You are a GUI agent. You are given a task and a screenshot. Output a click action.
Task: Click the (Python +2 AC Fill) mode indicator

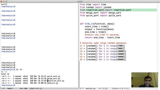[120, 88]
